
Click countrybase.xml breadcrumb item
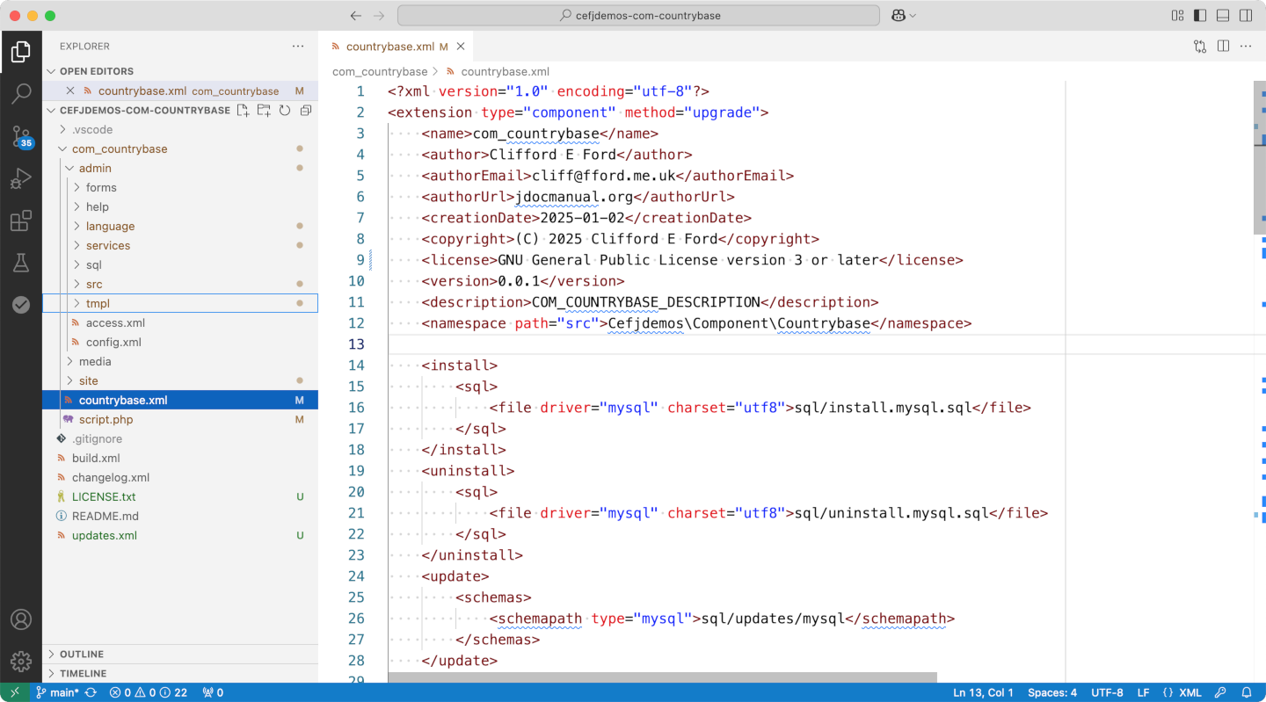coord(505,71)
